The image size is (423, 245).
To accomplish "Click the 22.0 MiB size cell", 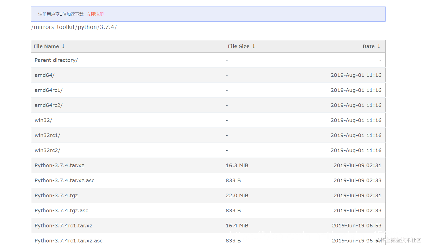I will (237, 196).
